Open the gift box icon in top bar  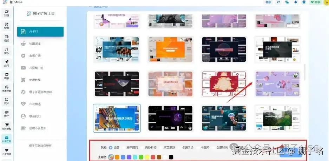pos(304,2)
